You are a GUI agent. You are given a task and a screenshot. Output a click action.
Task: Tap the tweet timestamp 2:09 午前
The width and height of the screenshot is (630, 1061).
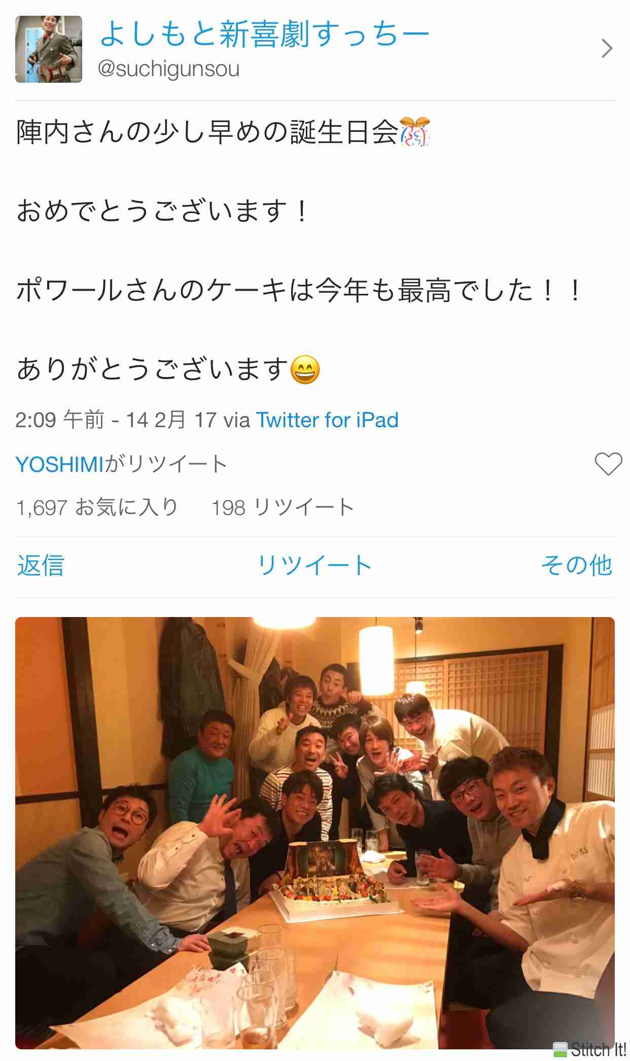59,420
